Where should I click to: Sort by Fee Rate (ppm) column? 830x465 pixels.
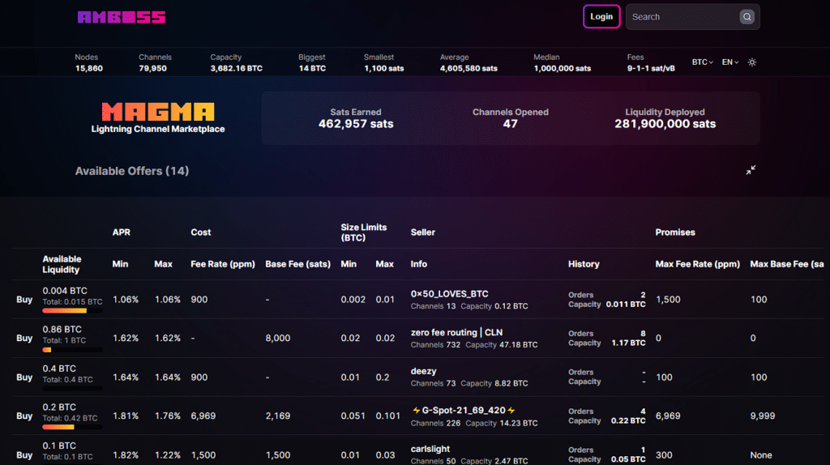coord(223,264)
